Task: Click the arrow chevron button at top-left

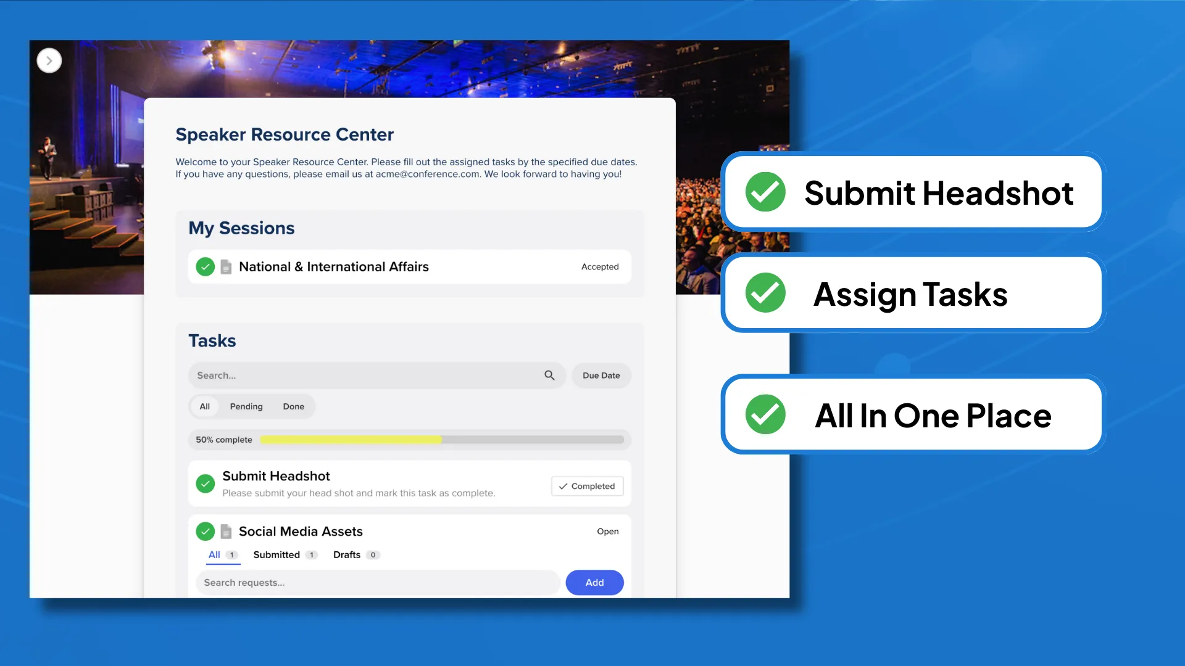Action: pyautogui.click(x=49, y=60)
